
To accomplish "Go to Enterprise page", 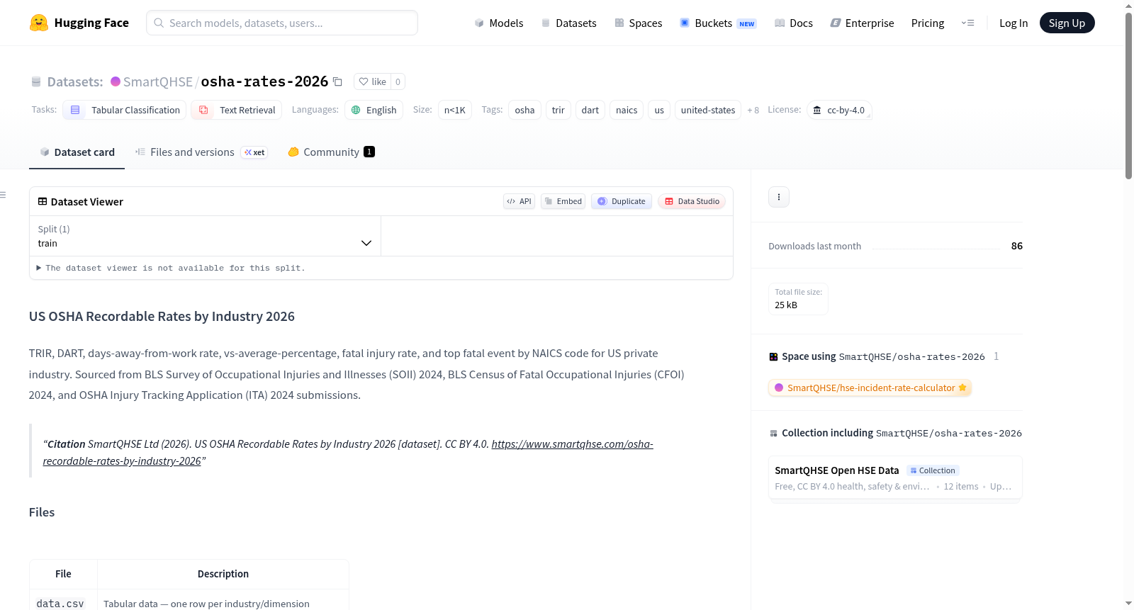I will pos(862,23).
